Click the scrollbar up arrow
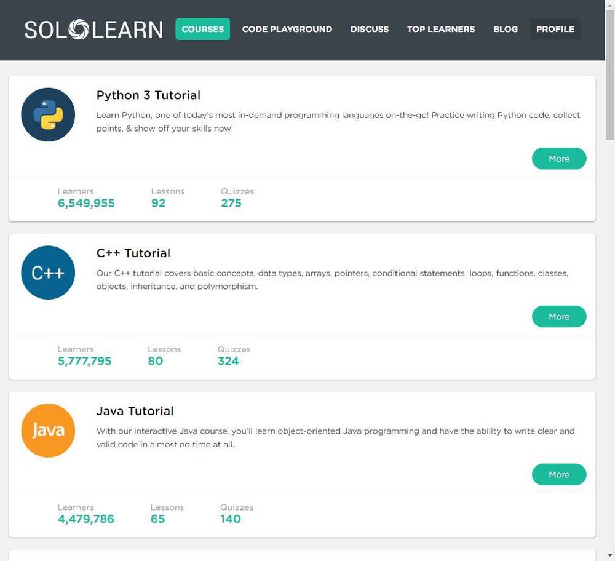The height and width of the screenshot is (561, 615). coord(609,5)
